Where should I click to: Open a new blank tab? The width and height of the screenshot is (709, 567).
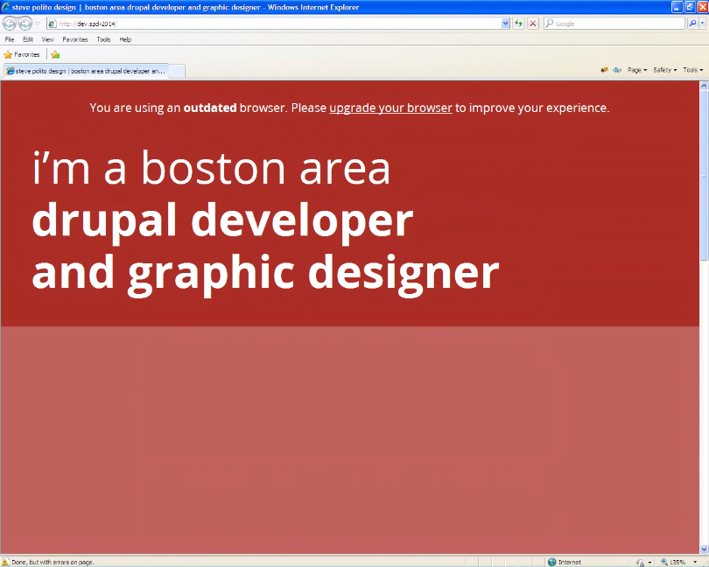pyautogui.click(x=177, y=72)
